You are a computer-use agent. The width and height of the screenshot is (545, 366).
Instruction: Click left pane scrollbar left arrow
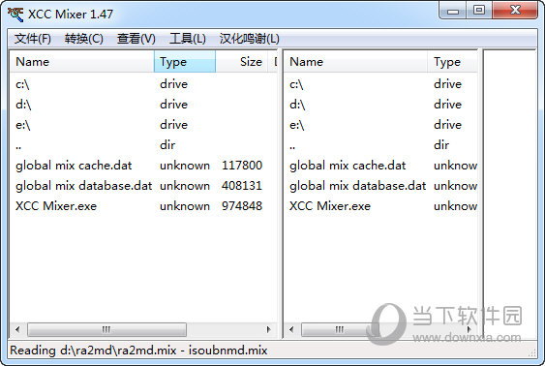point(17,329)
